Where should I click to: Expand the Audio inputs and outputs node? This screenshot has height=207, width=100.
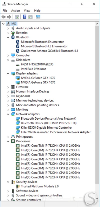click(8, 28)
